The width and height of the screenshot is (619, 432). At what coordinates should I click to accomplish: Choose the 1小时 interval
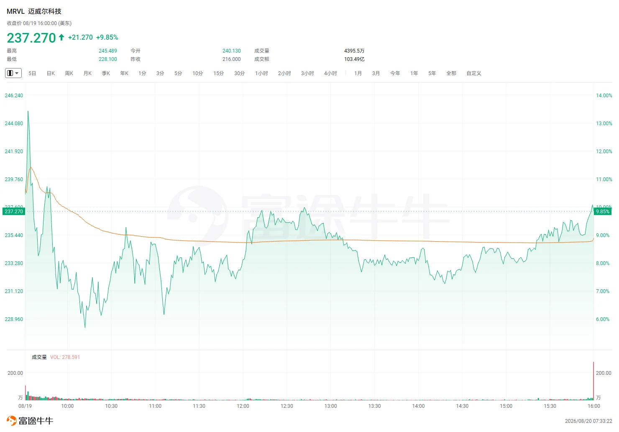click(x=261, y=73)
